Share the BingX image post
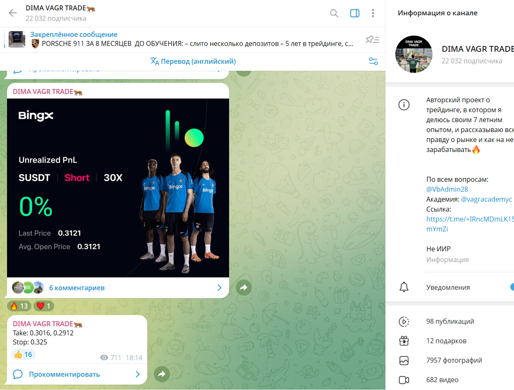This screenshot has height=390, width=514. 244,288
